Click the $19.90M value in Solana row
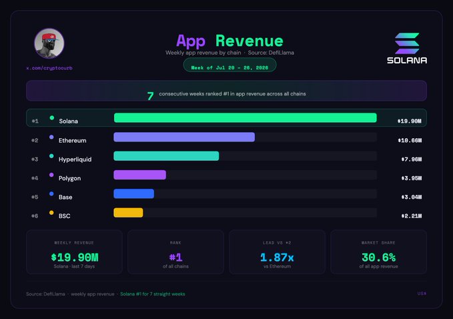This screenshot has height=319, width=453. 410,121
